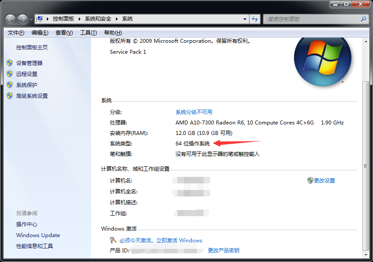This screenshot has height=262, width=373.
Task: Click the vertical scrollbar thumb
Action: coord(366,166)
